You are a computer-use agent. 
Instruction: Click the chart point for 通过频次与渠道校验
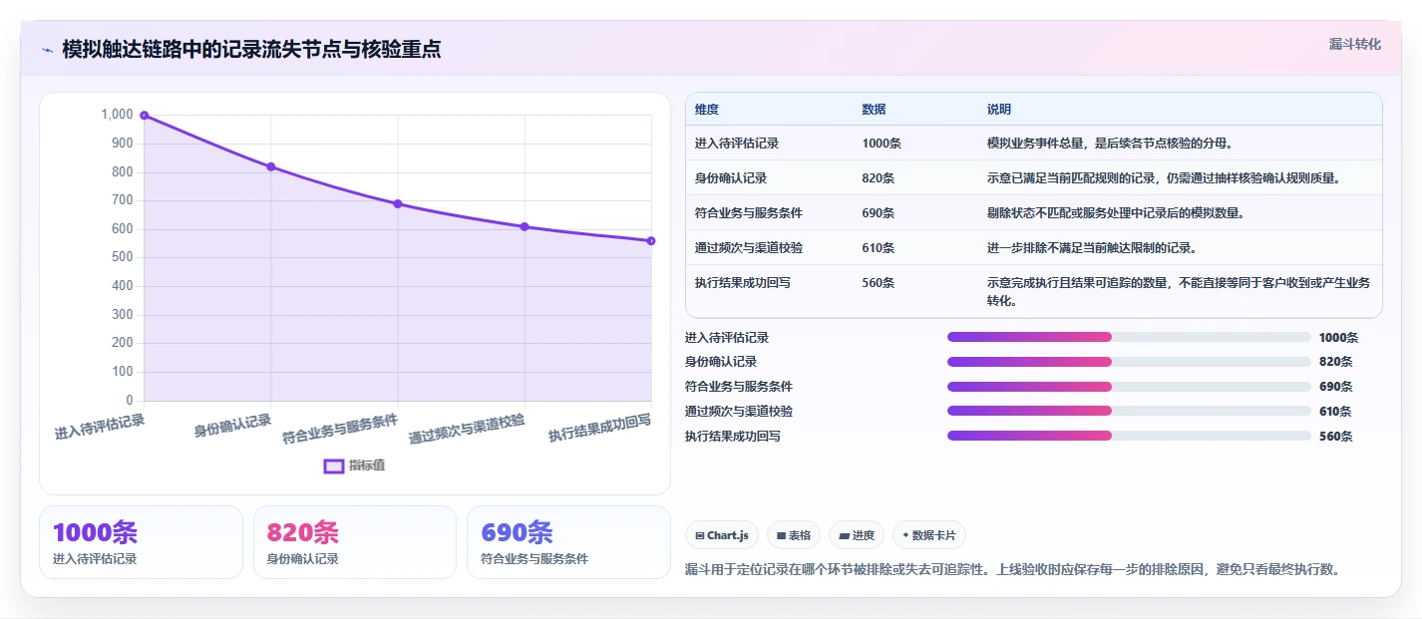[x=525, y=226]
